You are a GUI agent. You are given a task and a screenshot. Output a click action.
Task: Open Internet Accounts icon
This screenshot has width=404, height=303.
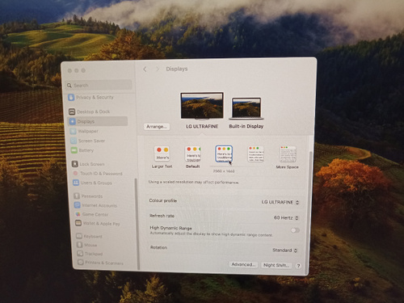[78, 205]
